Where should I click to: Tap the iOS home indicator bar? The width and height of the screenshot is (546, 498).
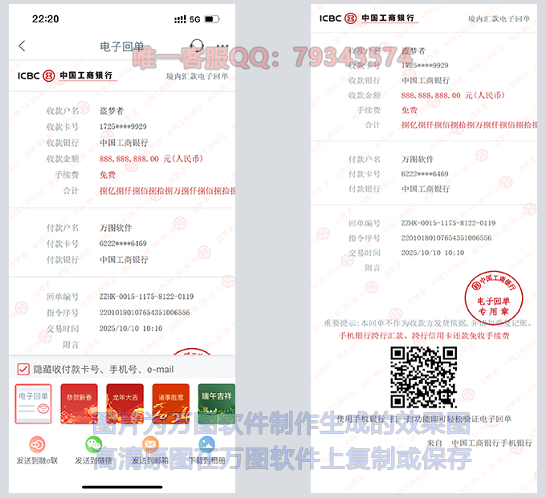[x=122, y=486]
